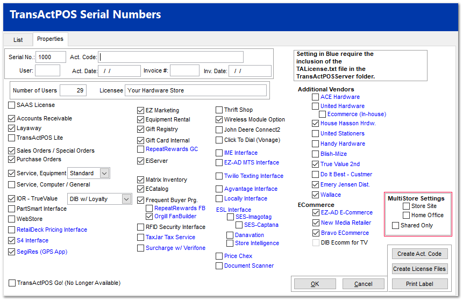The image size is (463, 301).
Task: Check the Price Chex option
Action: (219, 256)
